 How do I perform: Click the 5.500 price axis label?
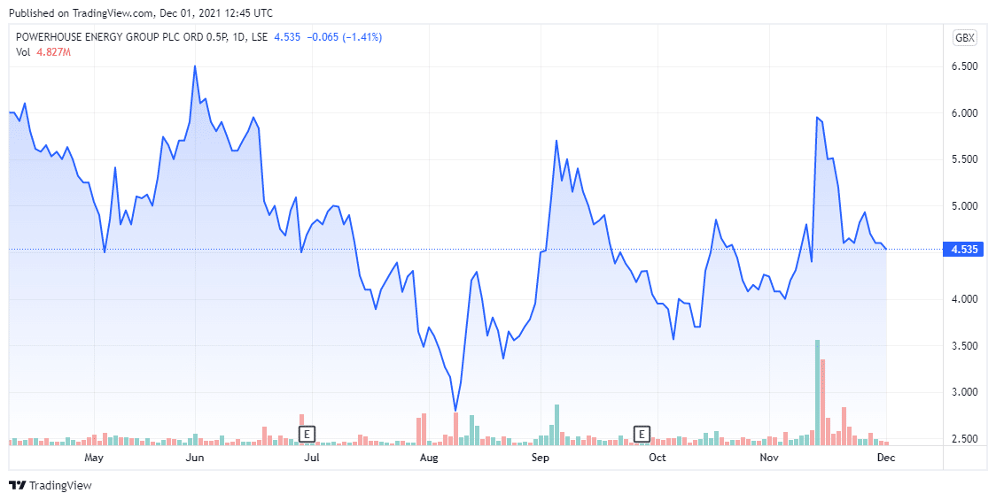click(x=963, y=160)
